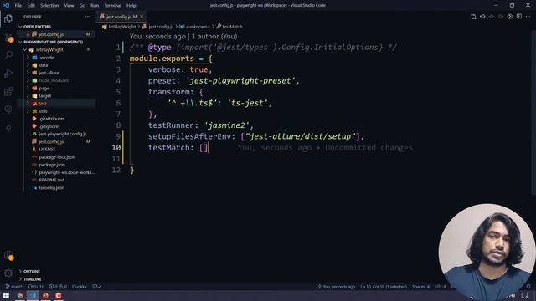Open the editor More Actions ellipsis
This screenshot has width=536, height=301.
point(528,17)
